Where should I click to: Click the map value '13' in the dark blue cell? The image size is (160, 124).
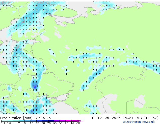[x=37, y=86]
